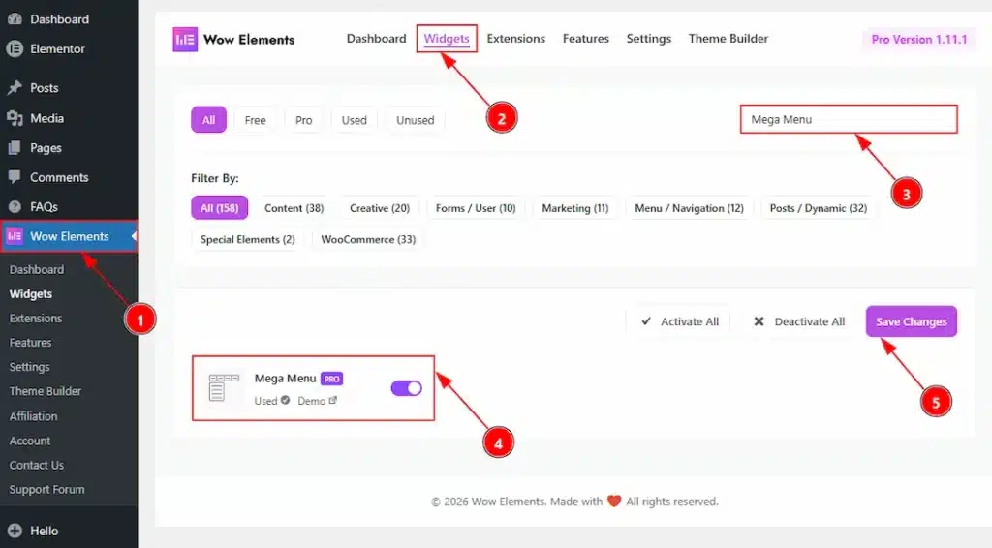Open the Theme Builder tab in header
The image size is (992, 548).
click(x=728, y=39)
